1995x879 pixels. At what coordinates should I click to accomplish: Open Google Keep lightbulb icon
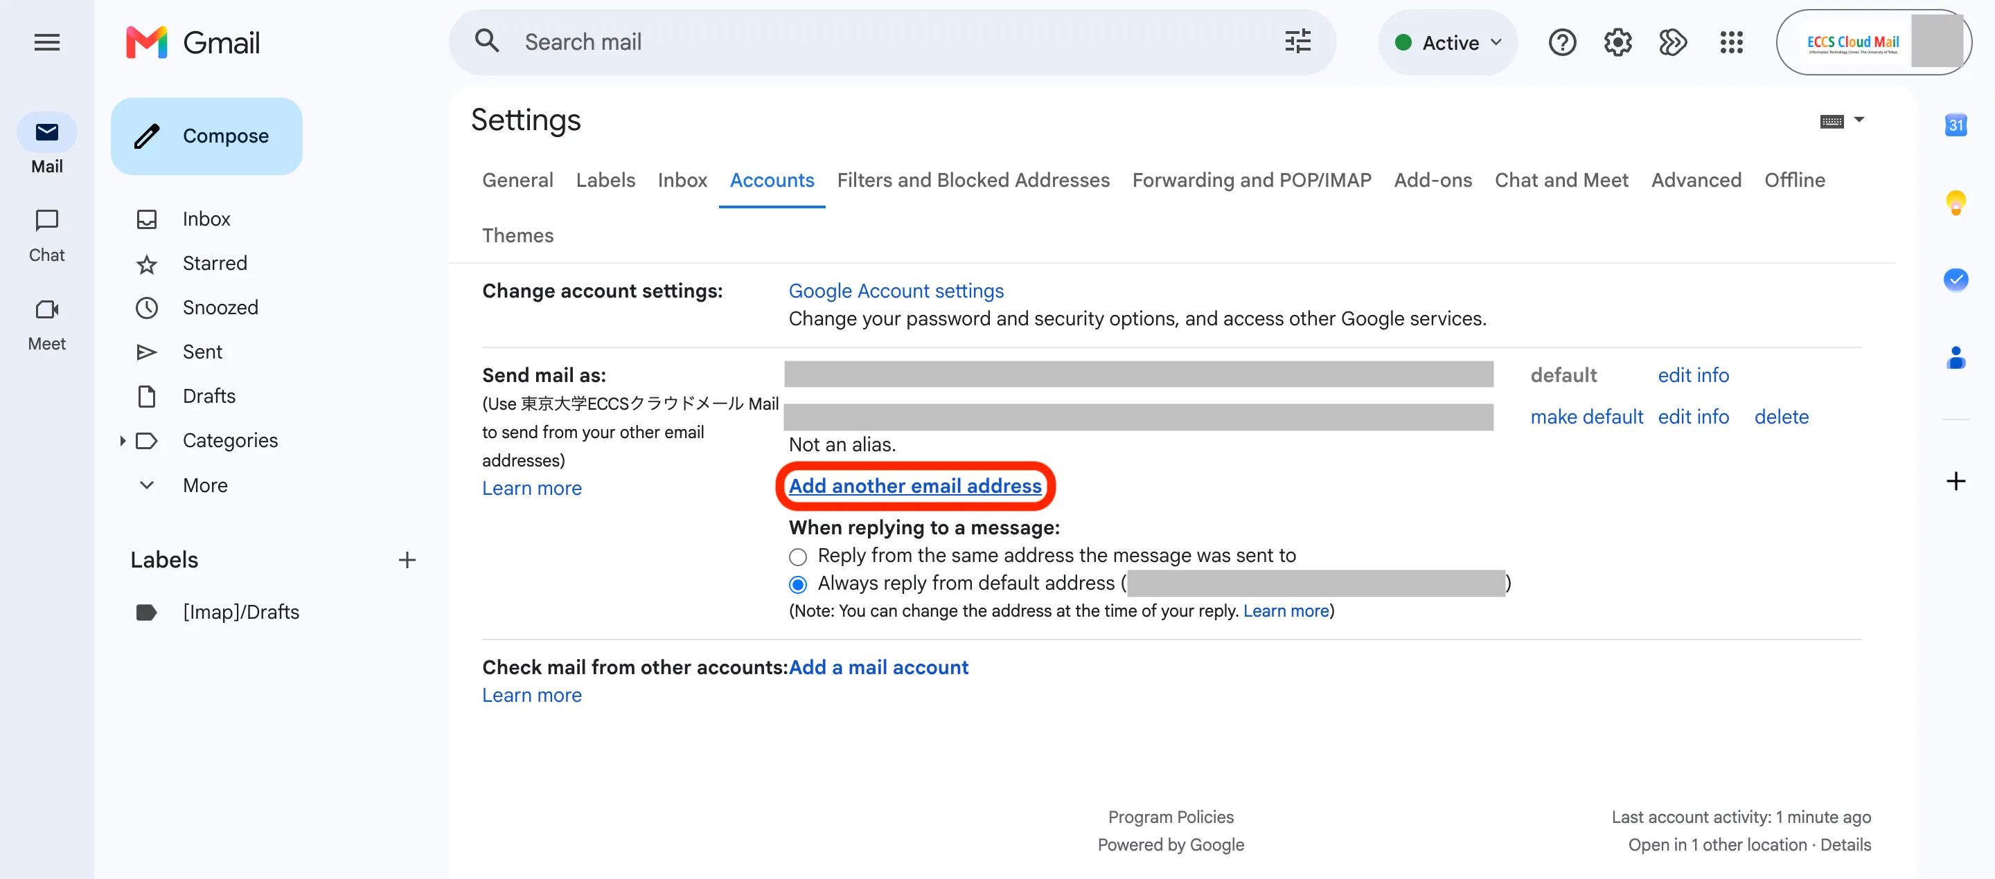pyautogui.click(x=1956, y=203)
